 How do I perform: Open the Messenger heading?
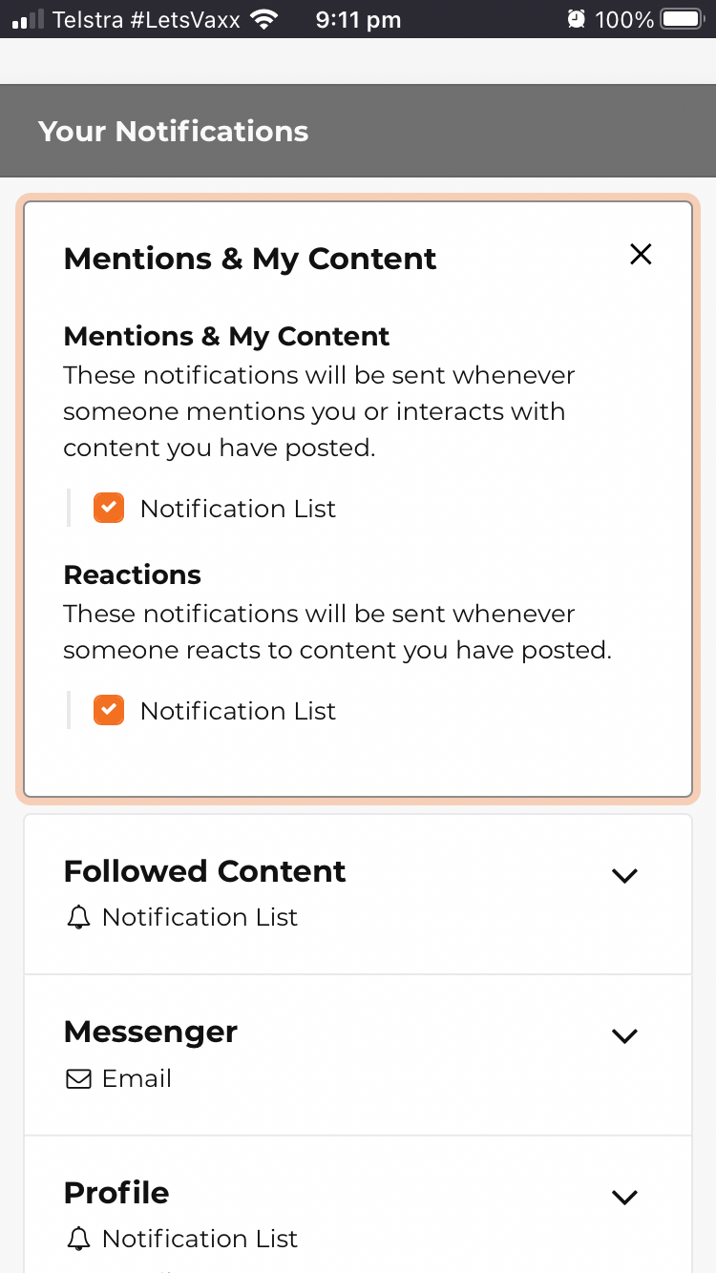click(151, 1032)
